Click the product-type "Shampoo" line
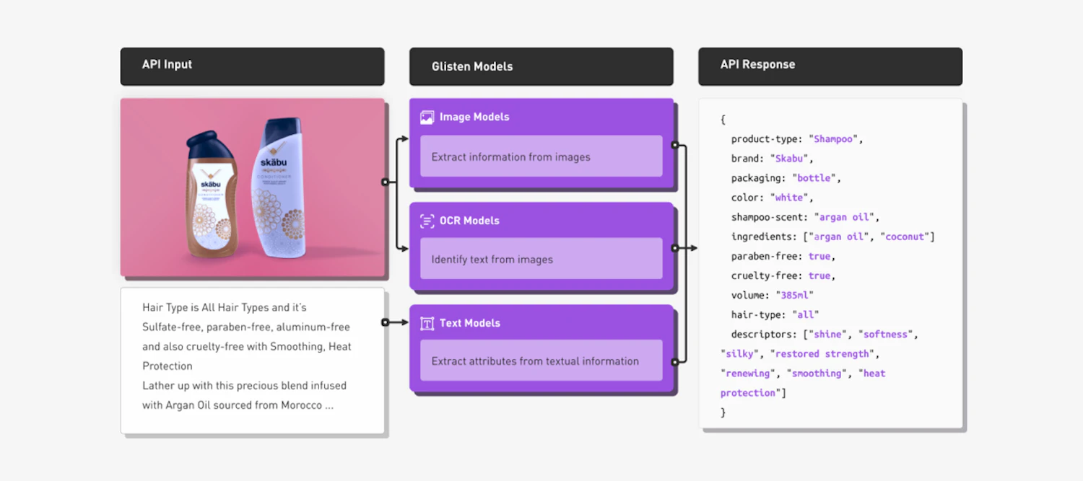This screenshot has height=481, width=1083. tap(797, 138)
